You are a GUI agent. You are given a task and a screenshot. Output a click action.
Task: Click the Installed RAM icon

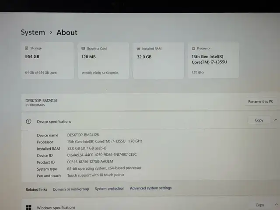138,49
